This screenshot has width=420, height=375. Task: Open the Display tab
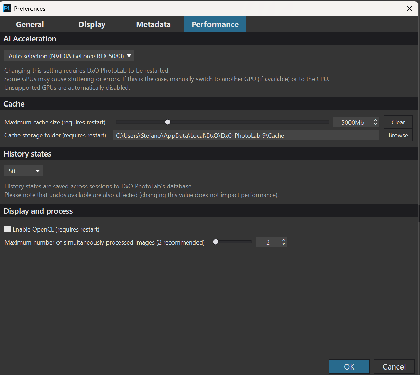tap(92, 24)
